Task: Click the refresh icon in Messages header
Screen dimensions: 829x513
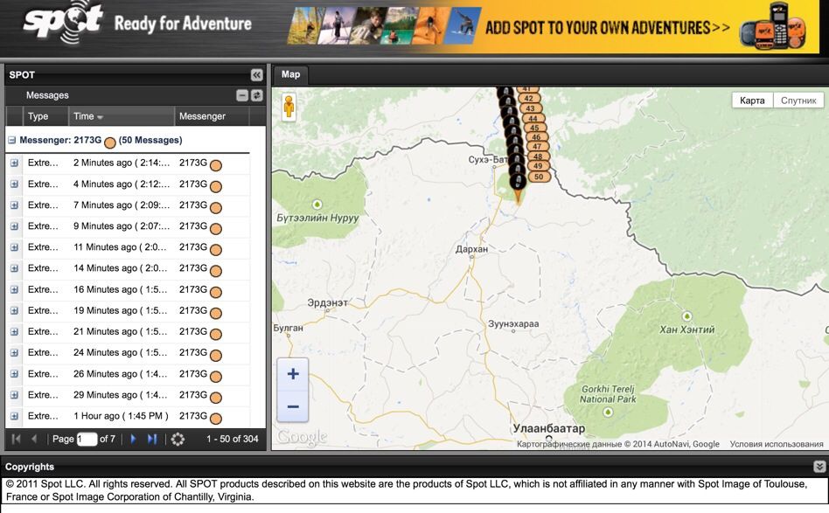Action: click(x=256, y=95)
